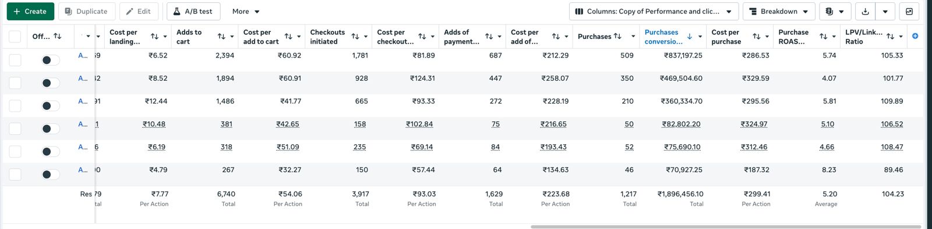This screenshot has height=229, width=932.
Task: Click the 2,394 adds to cart cell
Action: click(225, 55)
